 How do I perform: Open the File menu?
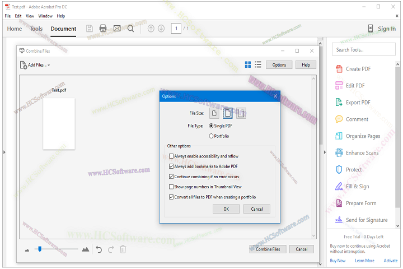(8, 16)
